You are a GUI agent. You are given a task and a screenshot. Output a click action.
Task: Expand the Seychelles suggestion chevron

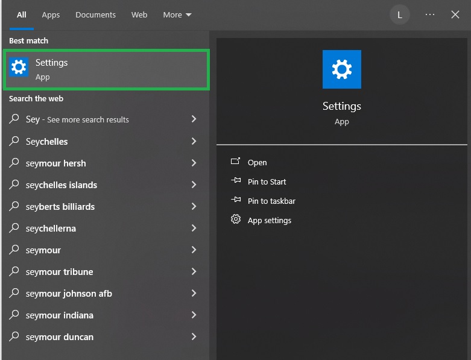point(194,141)
